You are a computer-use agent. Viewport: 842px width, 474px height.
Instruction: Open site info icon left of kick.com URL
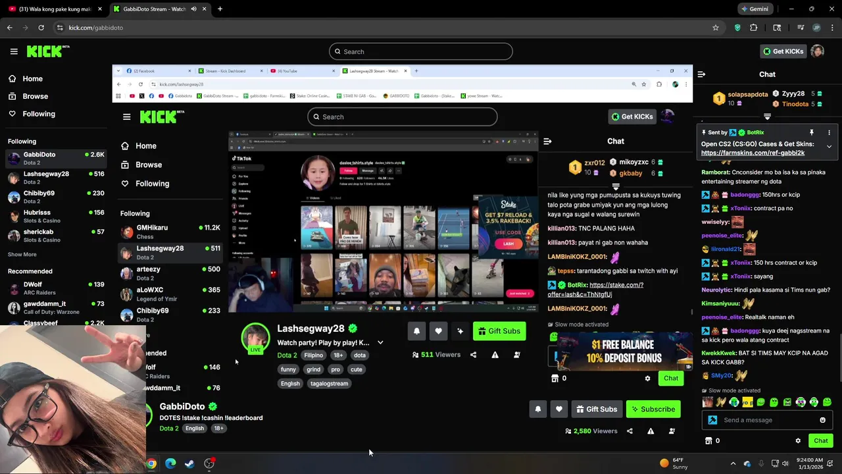pyautogui.click(x=60, y=28)
